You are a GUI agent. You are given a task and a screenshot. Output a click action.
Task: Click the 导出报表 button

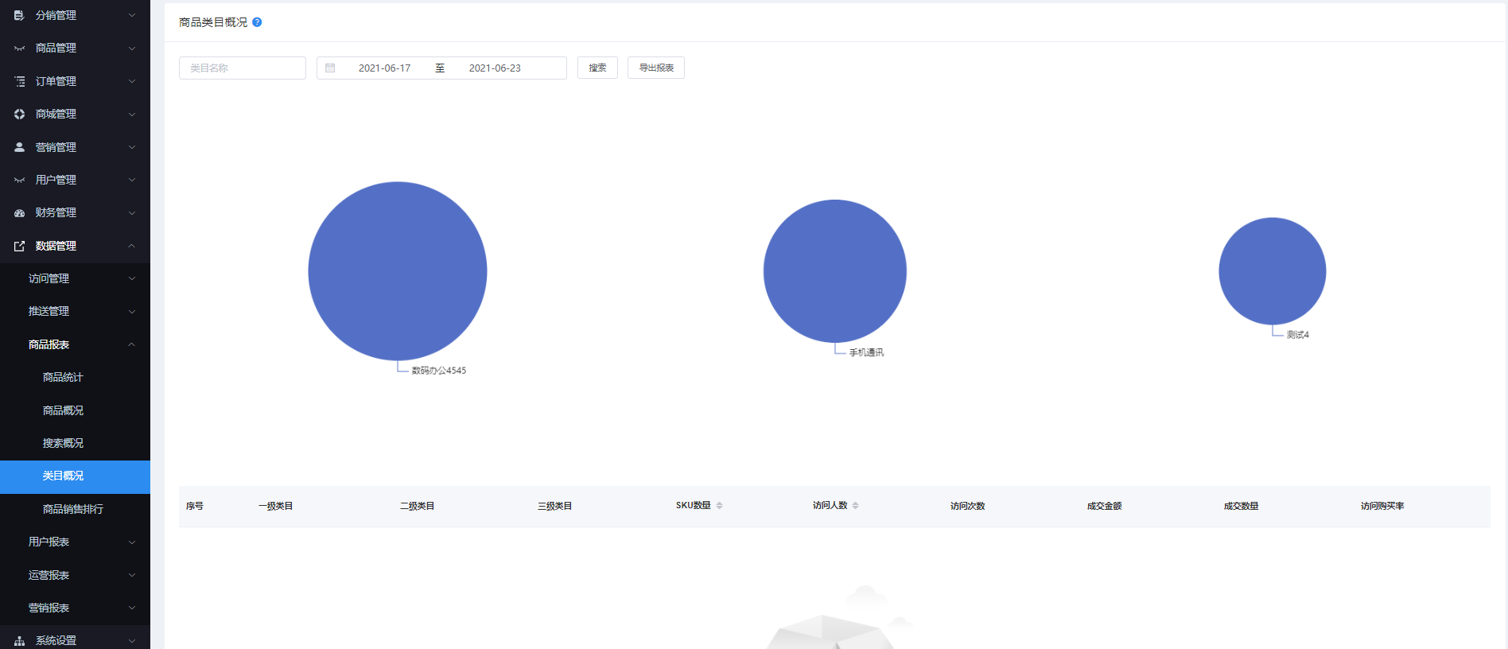tap(656, 68)
